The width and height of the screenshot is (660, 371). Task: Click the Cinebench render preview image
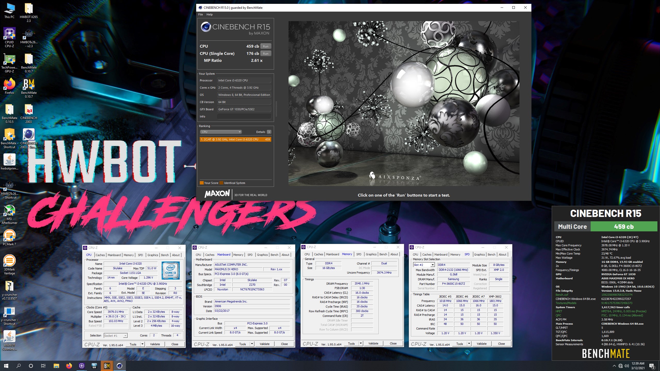tap(404, 104)
